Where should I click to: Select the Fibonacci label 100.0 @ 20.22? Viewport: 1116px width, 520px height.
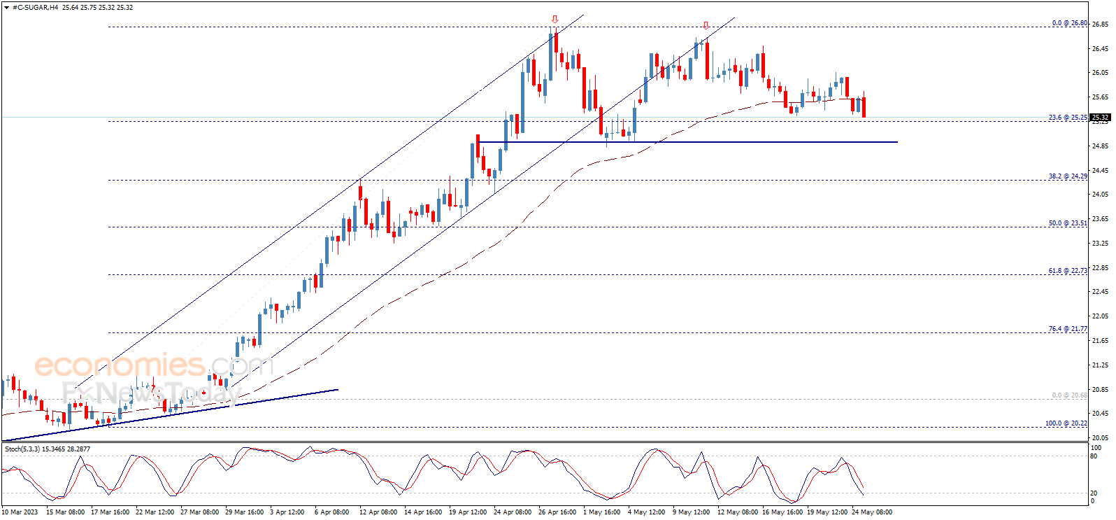[1066, 423]
